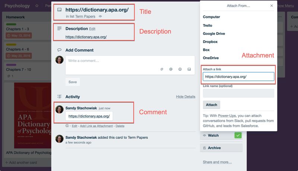Click the green label on Chapters 1 - 3
The width and height of the screenshot is (298, 171).
pyautogui.click(x=11, y=24)
